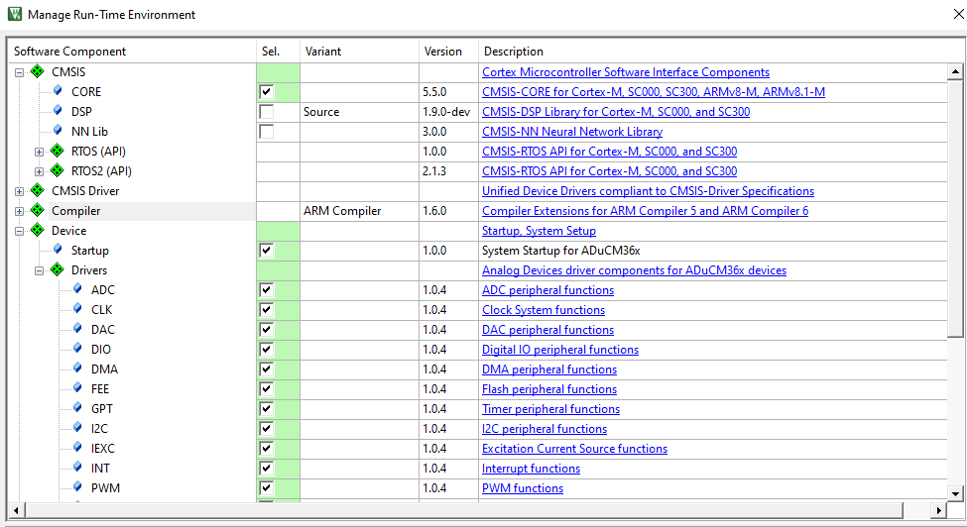Screen dimensions: 967x527
Task: Uncheck the CLK driver checkbox
Action: click(267, 310)
